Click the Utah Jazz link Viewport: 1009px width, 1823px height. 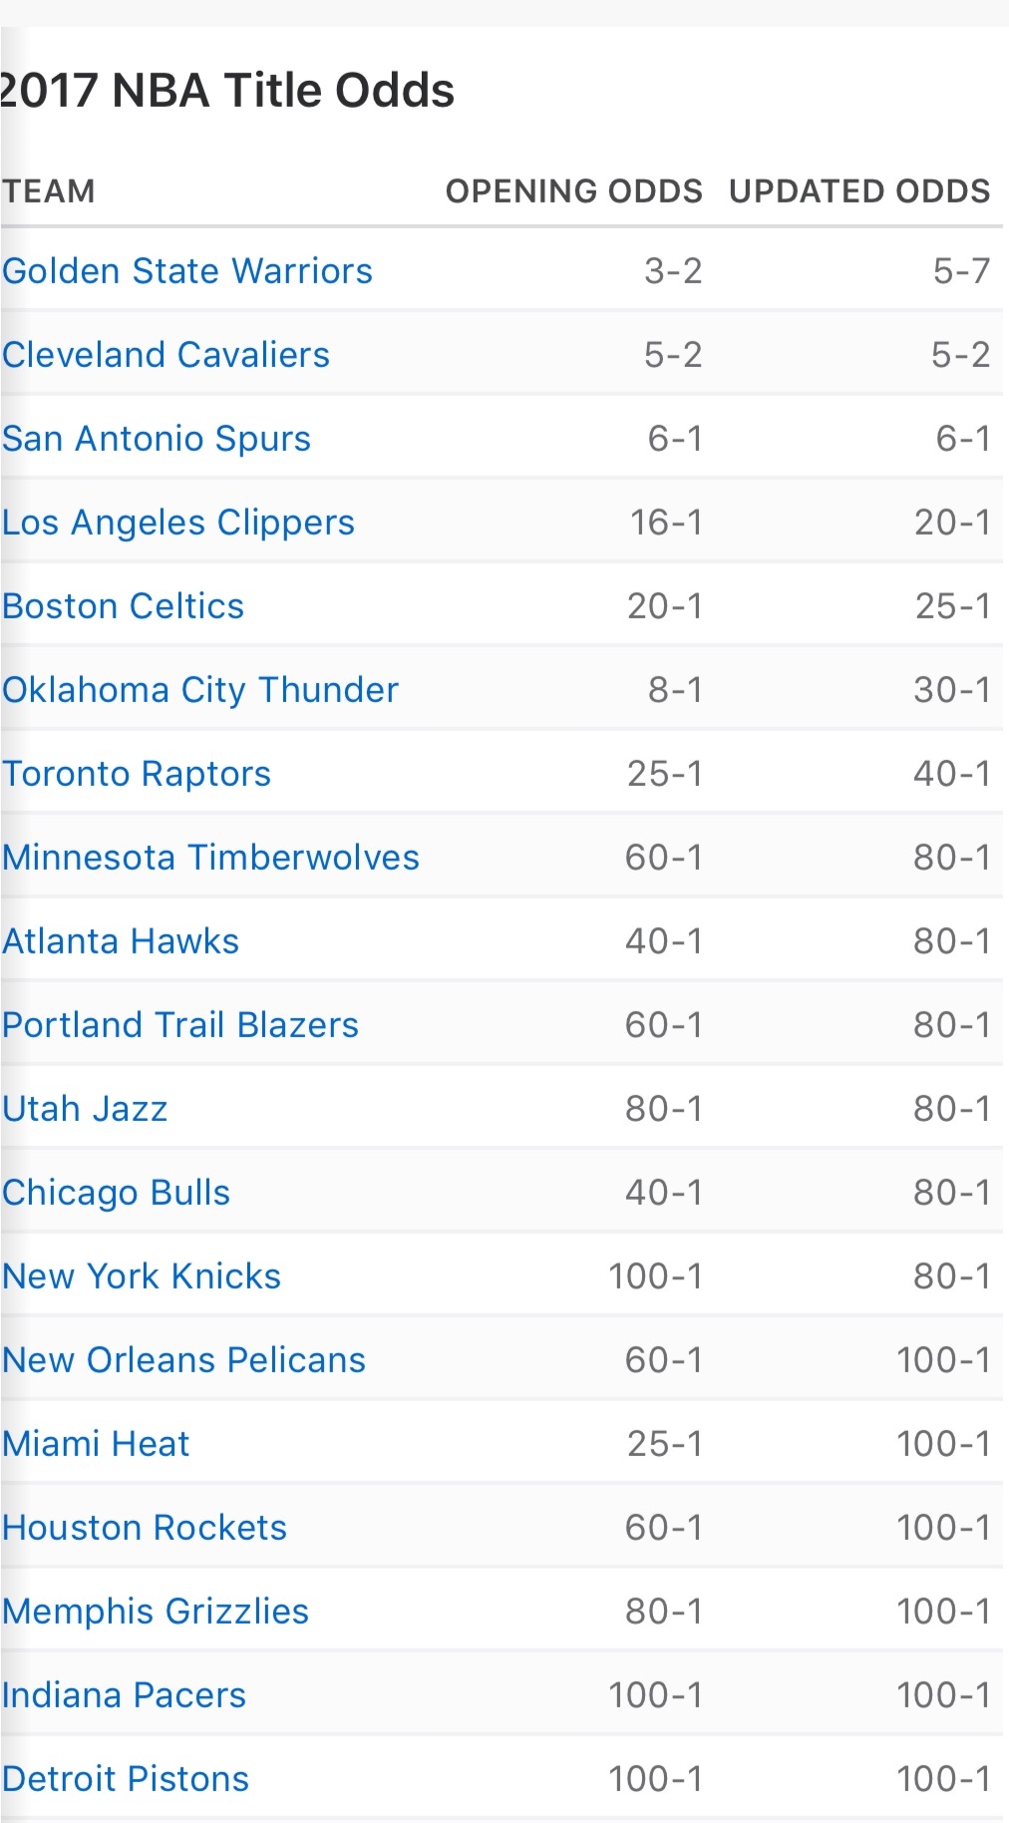coord(85,1109)
